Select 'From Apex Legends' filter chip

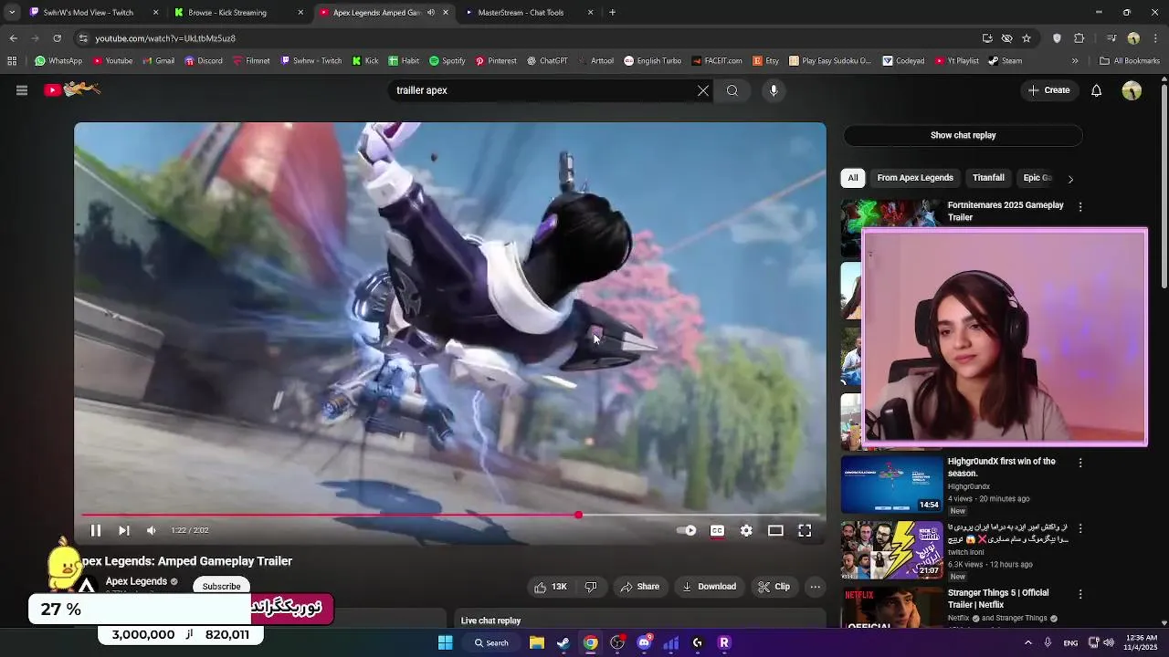[915, 178]
